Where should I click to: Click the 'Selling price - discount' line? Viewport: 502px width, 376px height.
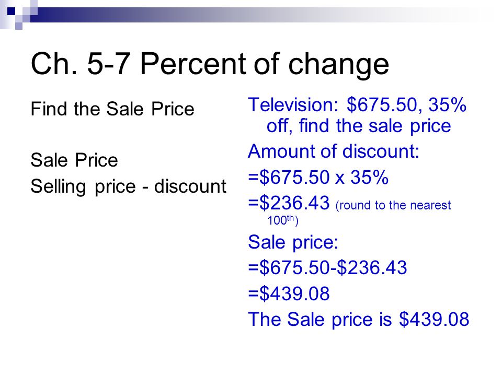(129, 187)
